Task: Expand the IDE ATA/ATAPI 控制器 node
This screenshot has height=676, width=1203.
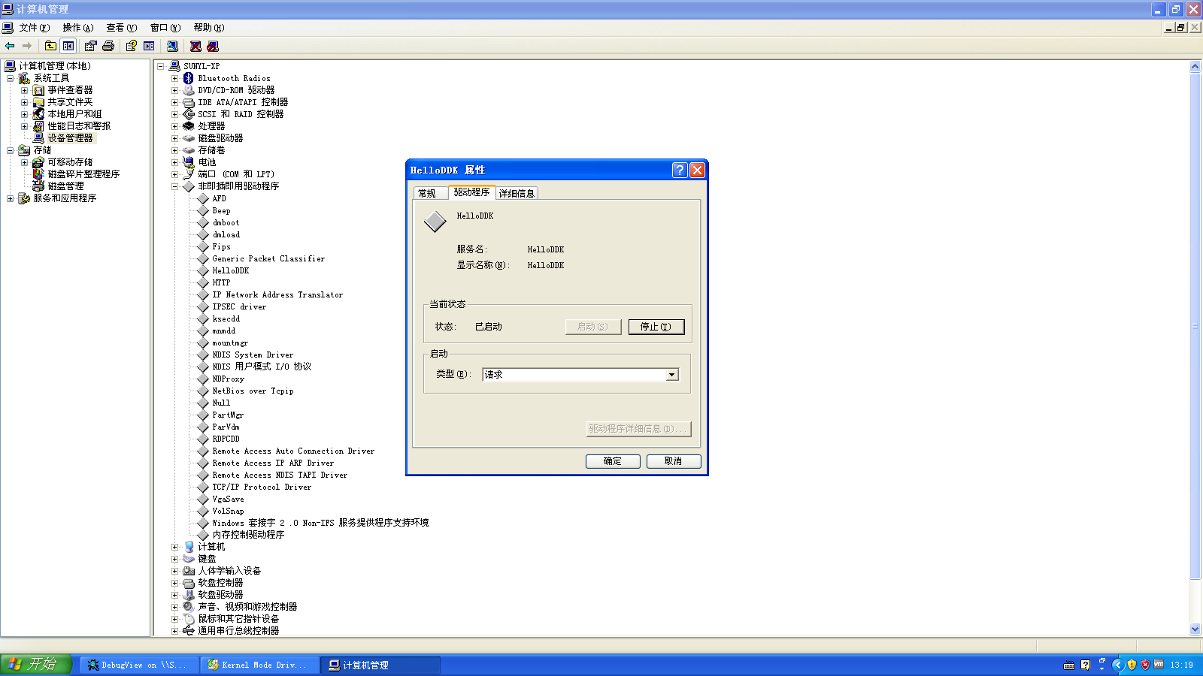Action: click(174, 102)
